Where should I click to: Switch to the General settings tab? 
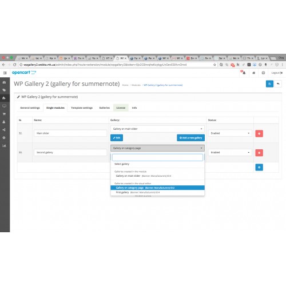[x=30, y=108]
